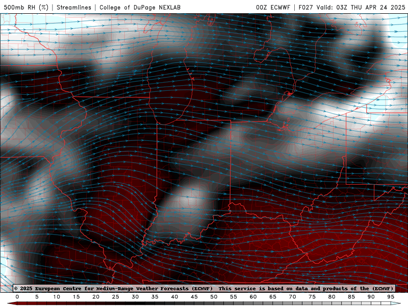Click the "95" label on color scale
The height and width of the screenshot is (306, 408).
coord(391,297)
